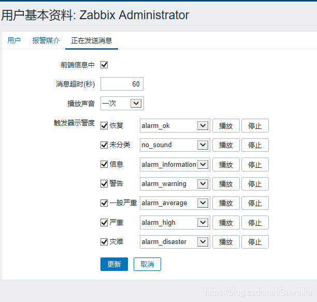The width and height of the screenshot is (317, 302).
Task: Click 停止 in the 未分类 row
Action: tap(255, 145)
